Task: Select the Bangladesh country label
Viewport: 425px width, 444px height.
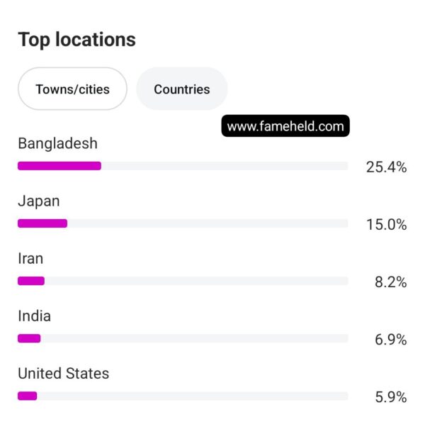Action: 57,143
